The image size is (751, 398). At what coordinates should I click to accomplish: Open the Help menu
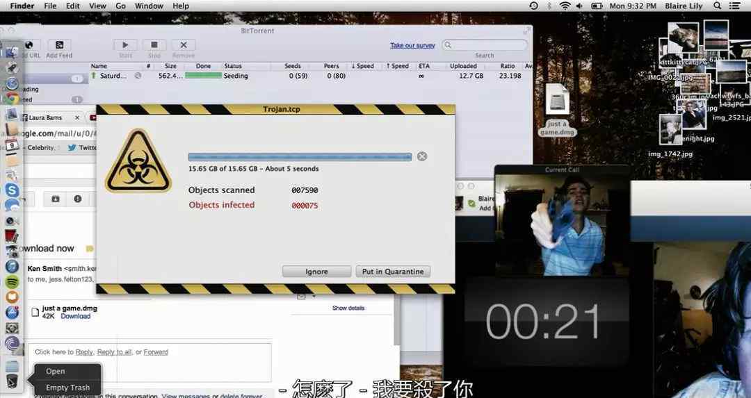(181, 6)
